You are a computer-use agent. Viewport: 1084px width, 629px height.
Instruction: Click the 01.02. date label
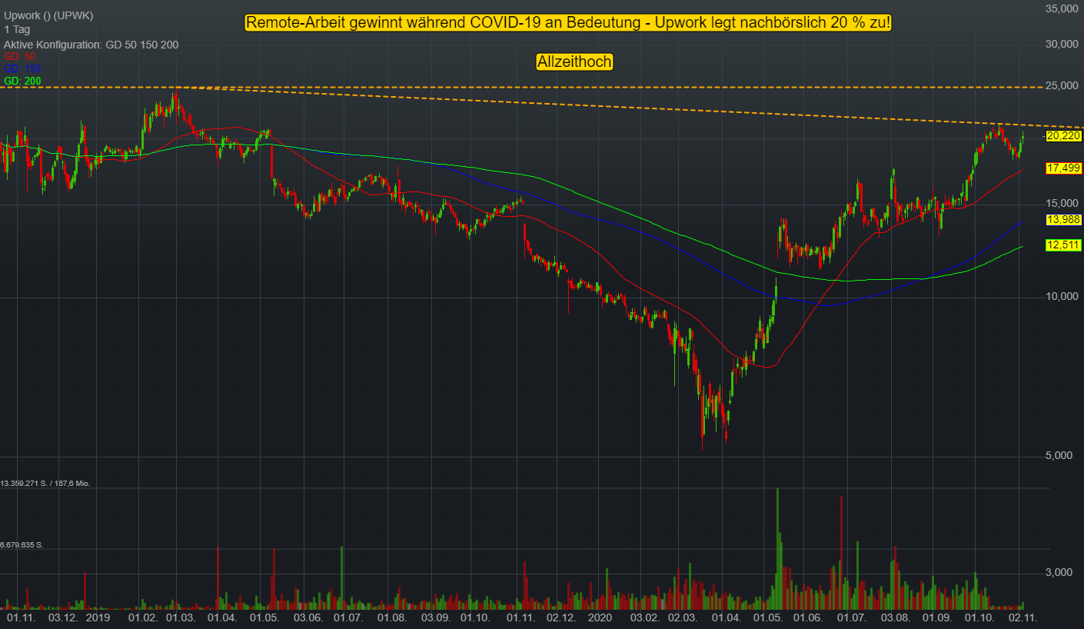click(x=143, y=617)
